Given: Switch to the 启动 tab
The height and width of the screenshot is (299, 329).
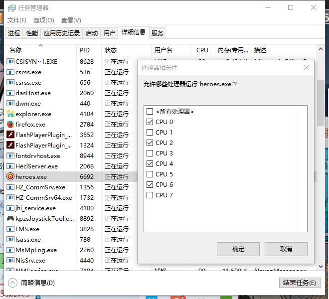Looking at the screenshot, I should coord(92,33).
